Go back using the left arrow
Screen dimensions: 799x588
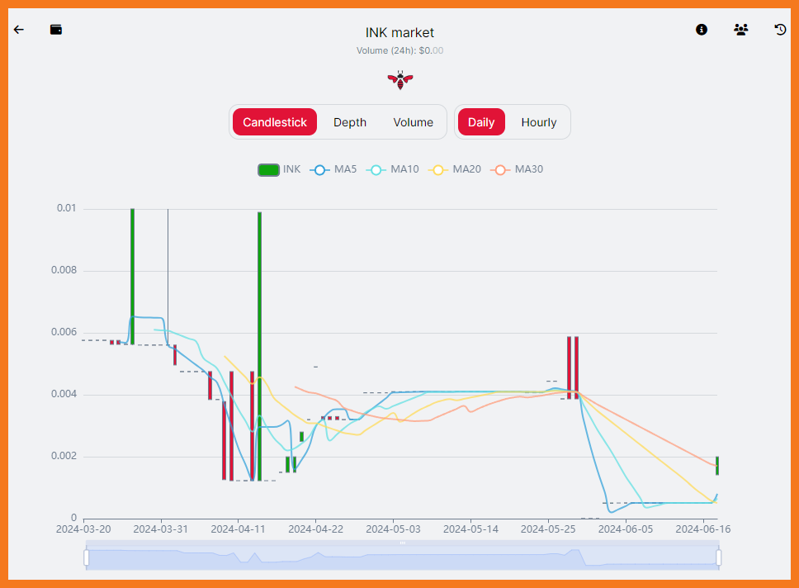pyautogui.click(x=19, y=30)
